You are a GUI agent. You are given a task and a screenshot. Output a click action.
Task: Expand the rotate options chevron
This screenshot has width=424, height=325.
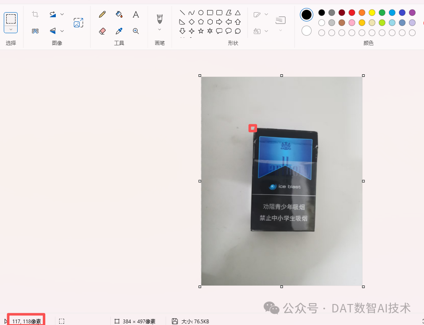pyautogui.click(x=62, y=14)
